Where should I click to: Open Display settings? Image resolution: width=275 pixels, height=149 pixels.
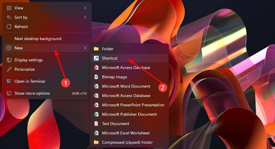pyautogui.click(x=47, y=60)
